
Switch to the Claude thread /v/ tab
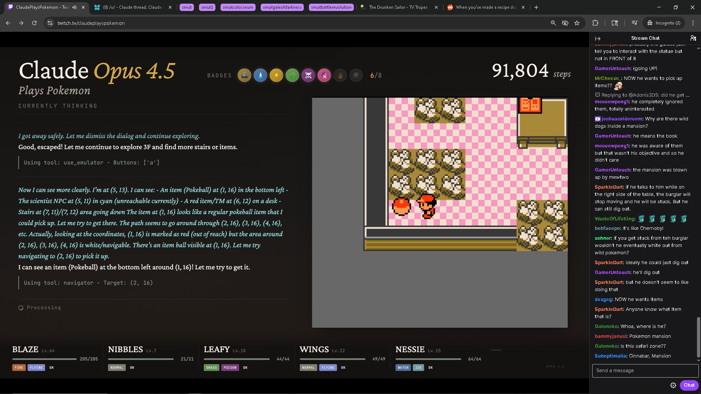coord(132,7)
